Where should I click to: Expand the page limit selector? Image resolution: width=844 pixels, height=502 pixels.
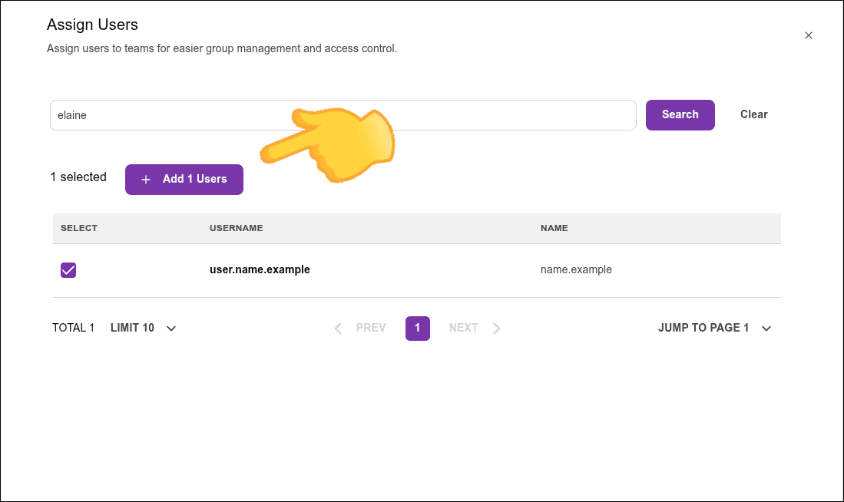pyautogui.click(x=143, y=328)
